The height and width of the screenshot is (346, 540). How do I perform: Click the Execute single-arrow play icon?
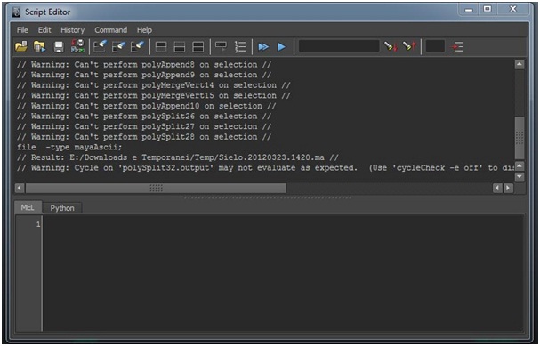pos(281,47)
